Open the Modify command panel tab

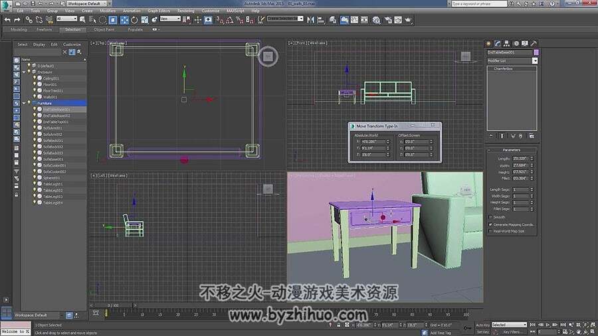pyautogui.click(x=498, y=43)
